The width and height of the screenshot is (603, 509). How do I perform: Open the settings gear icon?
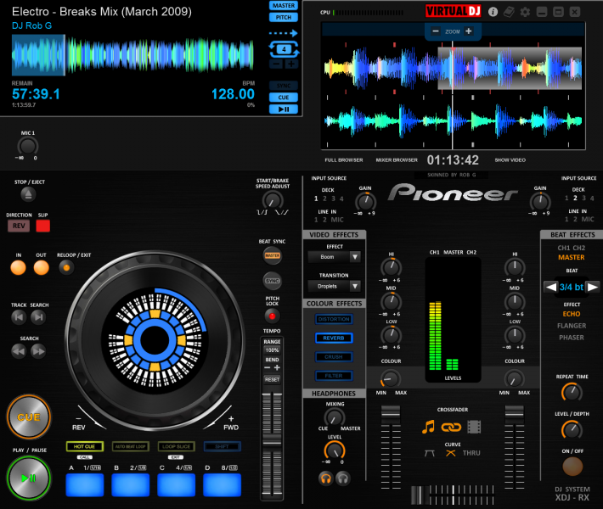(x=525, y=12)
